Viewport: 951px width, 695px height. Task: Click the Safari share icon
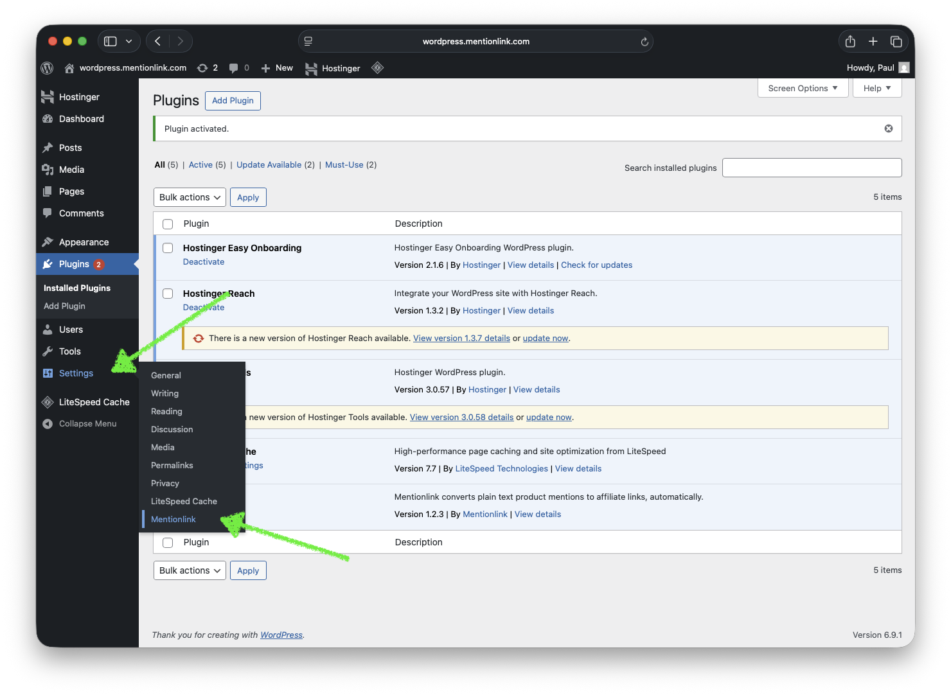pos(850,41)
